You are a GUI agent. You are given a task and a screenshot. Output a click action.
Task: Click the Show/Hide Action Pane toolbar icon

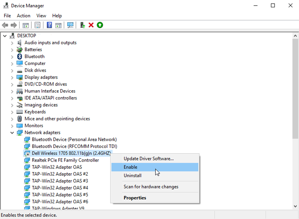(58, 25)
